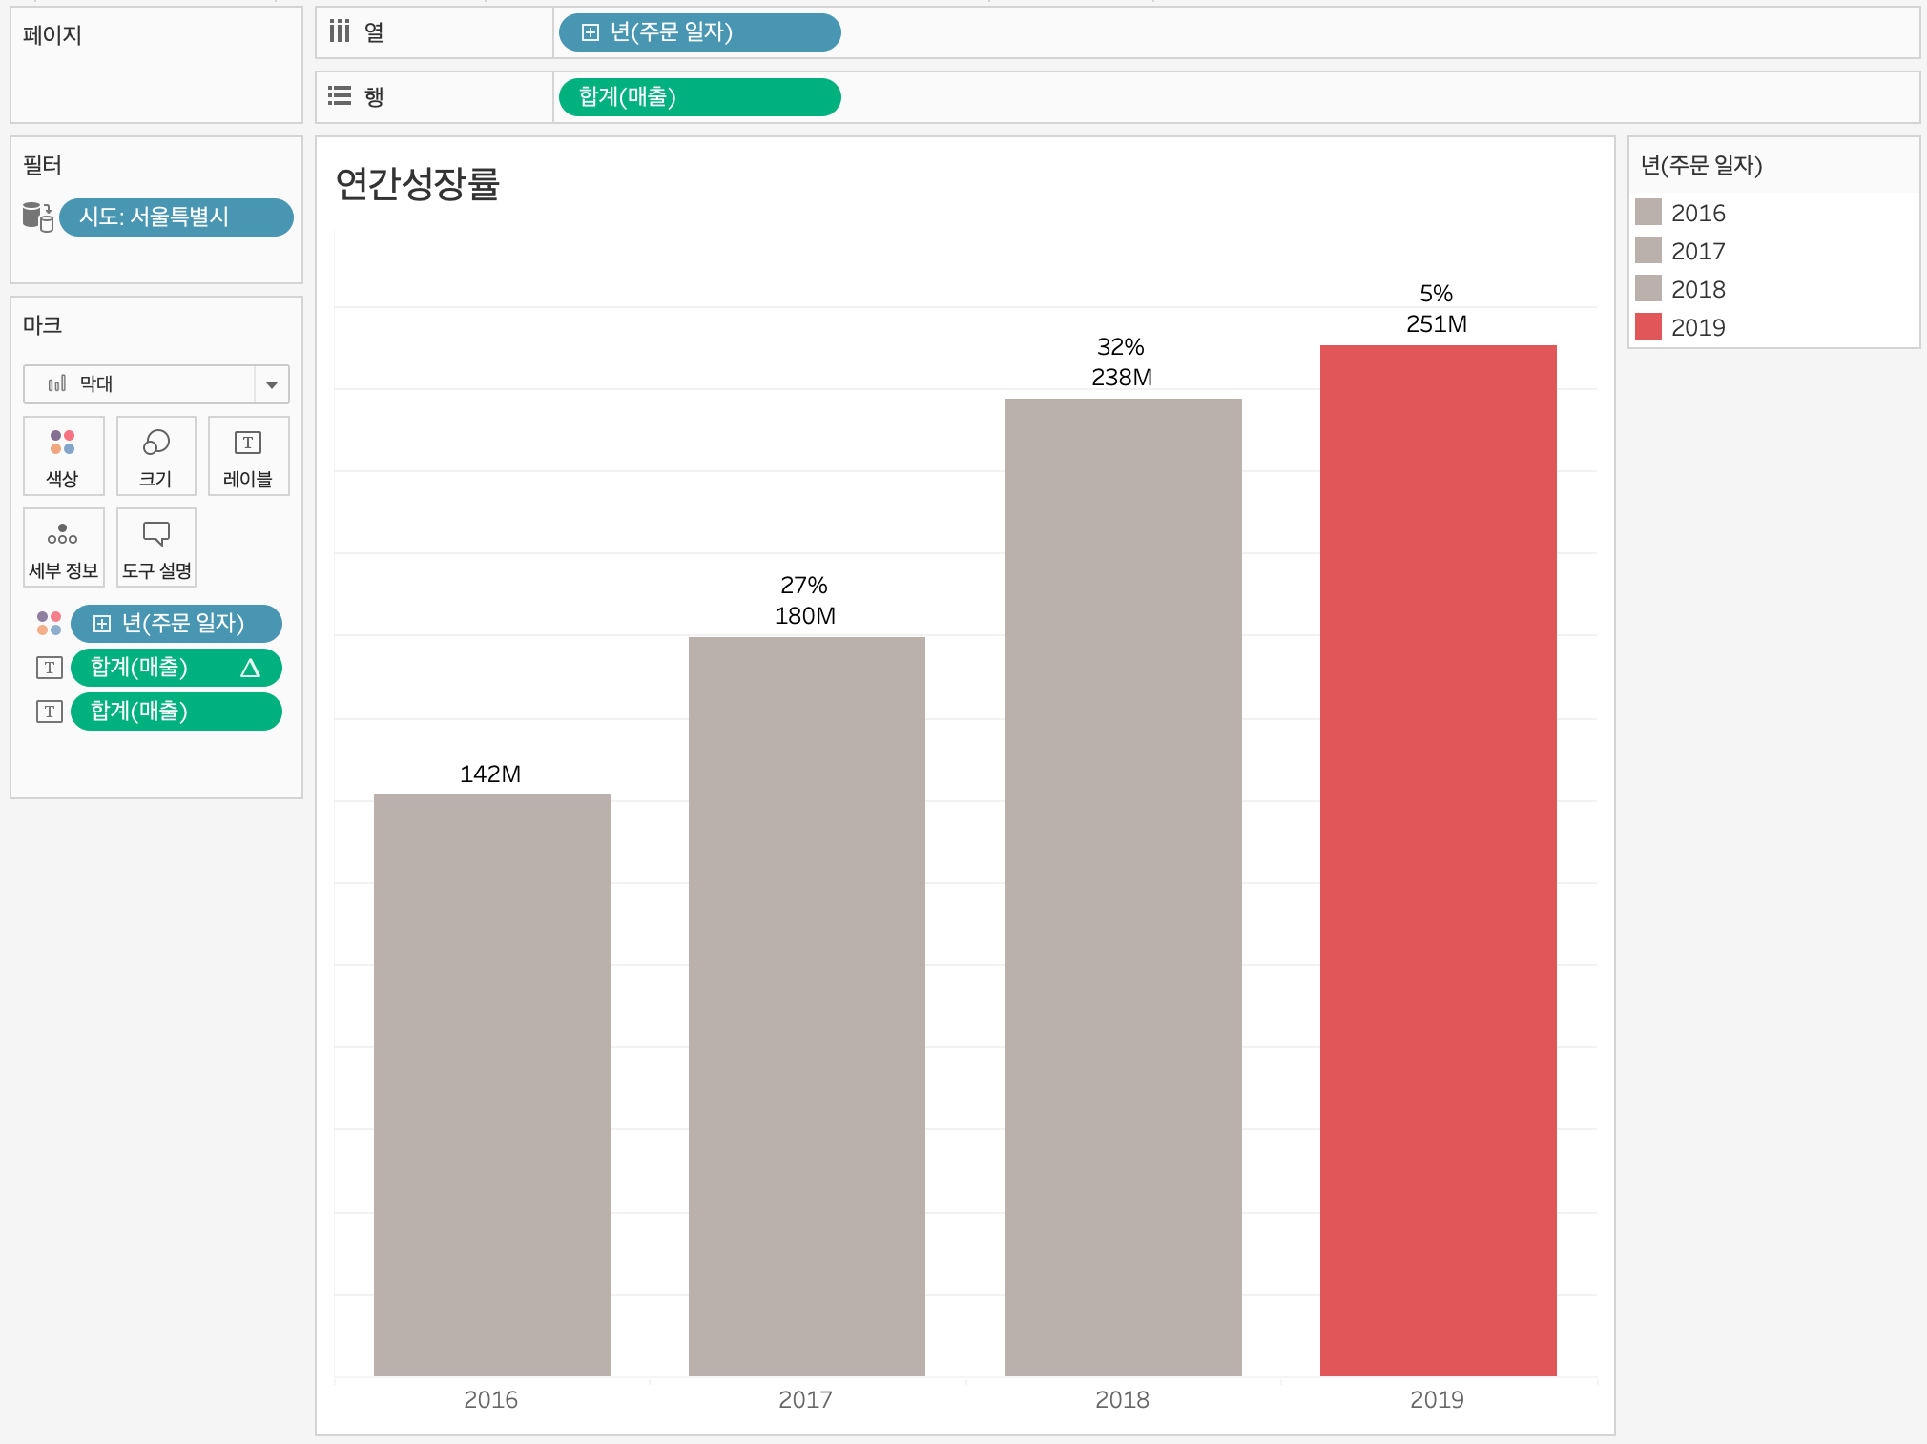Select the red 2019 bar
Viewport: 1927px width, 1444px height.
coord(1438,858)
